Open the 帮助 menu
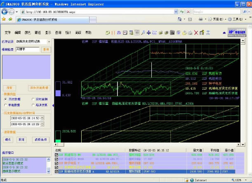 click(88, 33)
